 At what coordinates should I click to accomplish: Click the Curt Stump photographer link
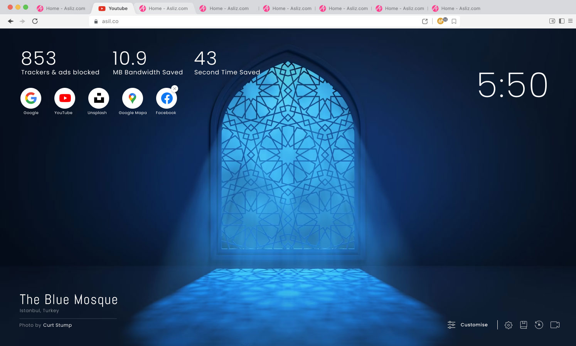tap(57, 325)
